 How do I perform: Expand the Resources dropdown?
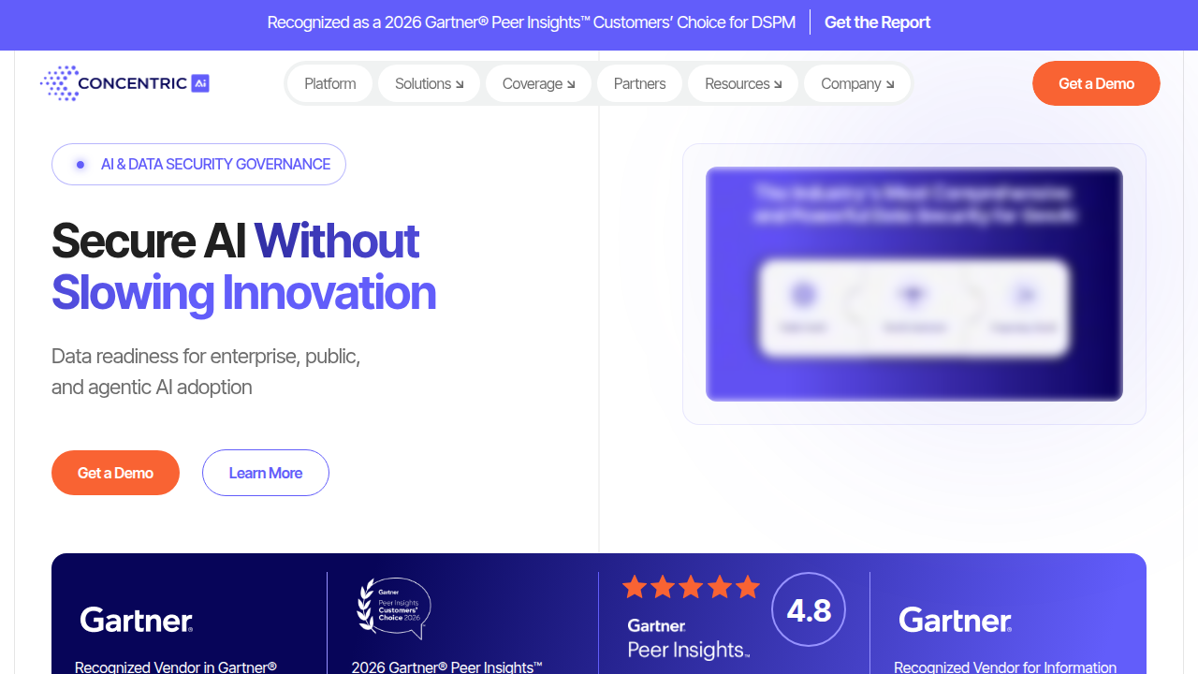tap(743, 83)
